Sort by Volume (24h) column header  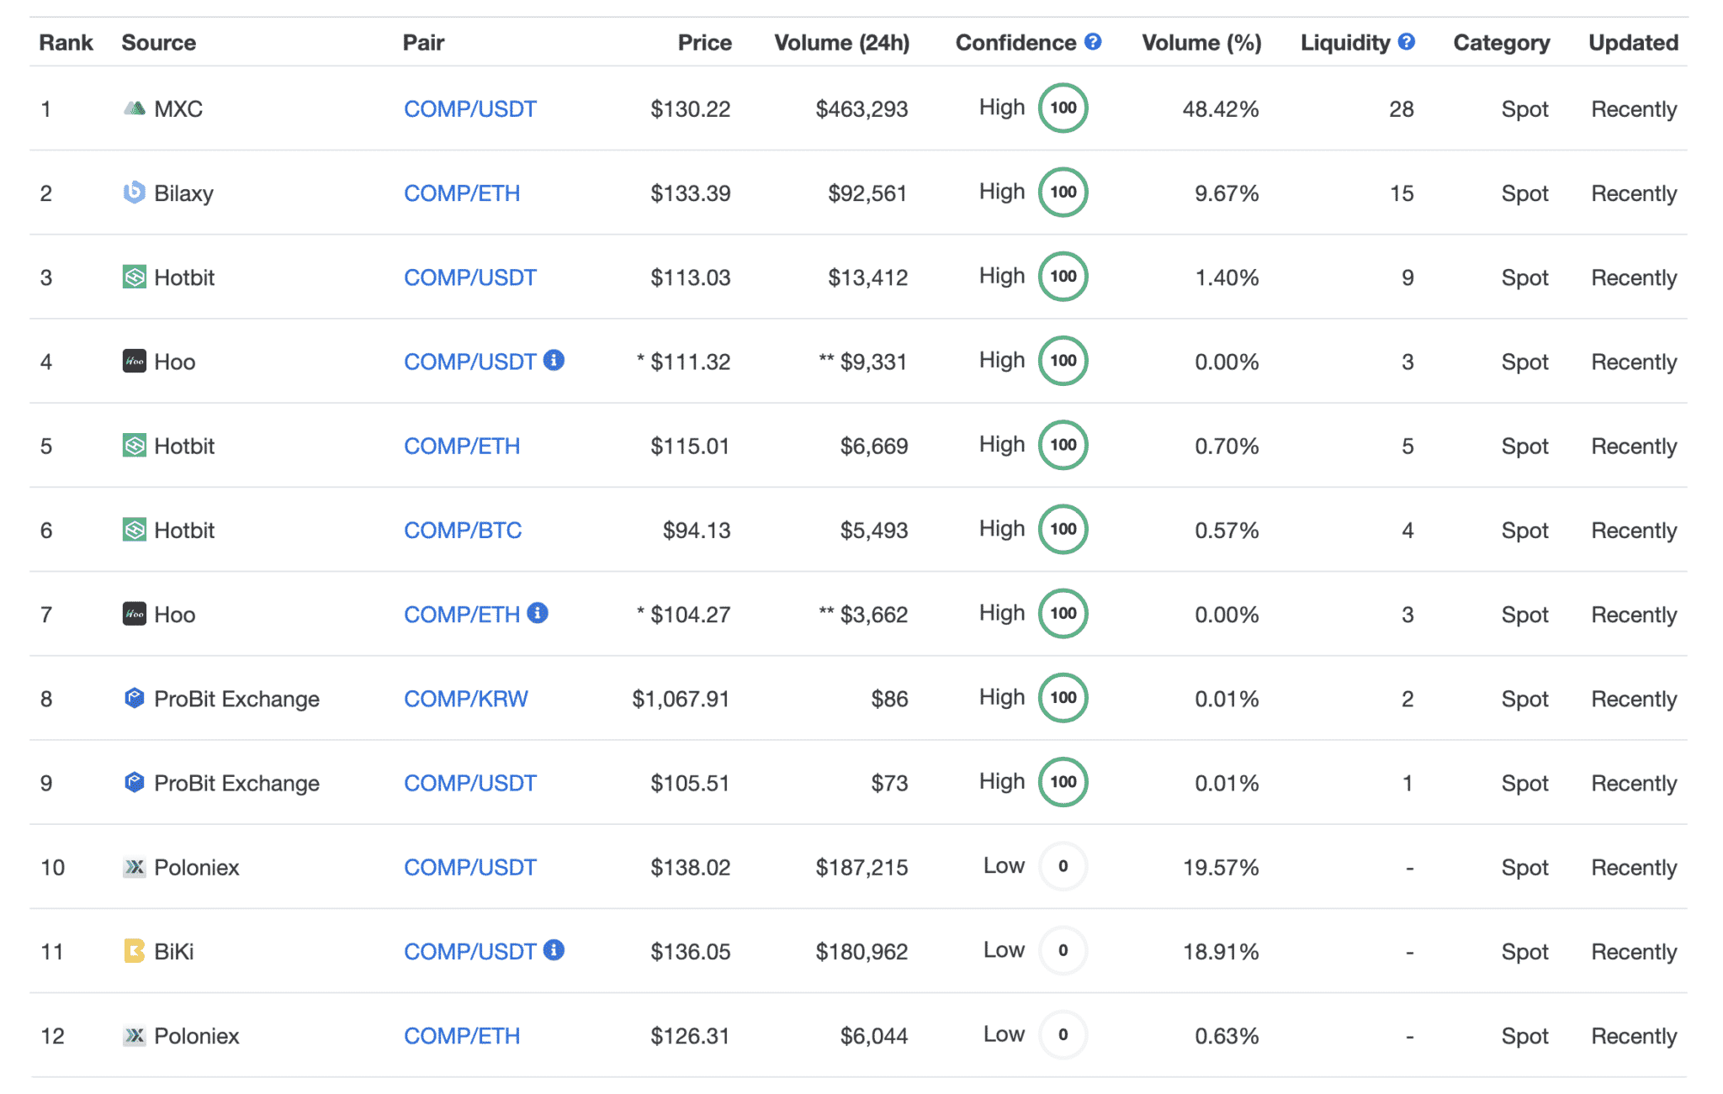[x=842, y=43]
